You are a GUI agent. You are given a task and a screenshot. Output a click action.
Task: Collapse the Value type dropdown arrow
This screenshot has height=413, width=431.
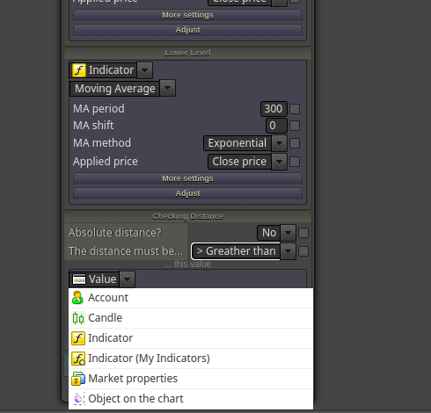coord(127,279)
